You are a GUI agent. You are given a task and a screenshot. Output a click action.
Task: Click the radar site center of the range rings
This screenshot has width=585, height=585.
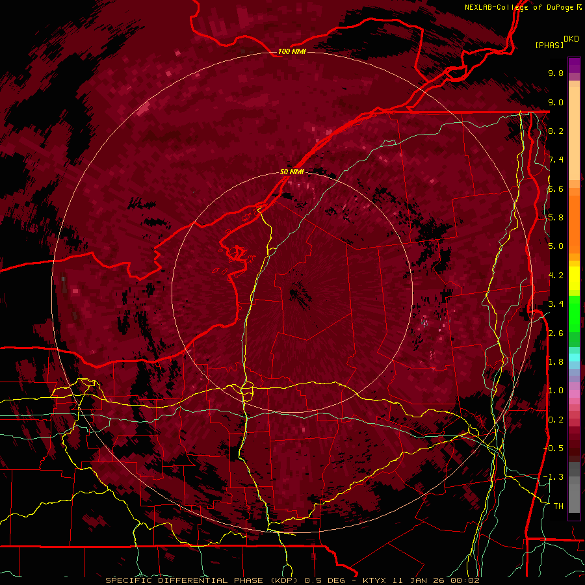292,292
